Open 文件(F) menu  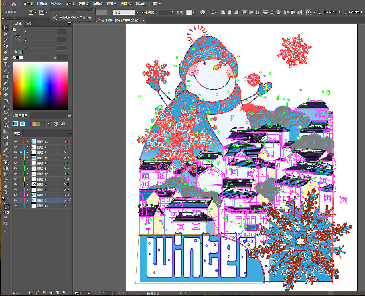[28, 4]
